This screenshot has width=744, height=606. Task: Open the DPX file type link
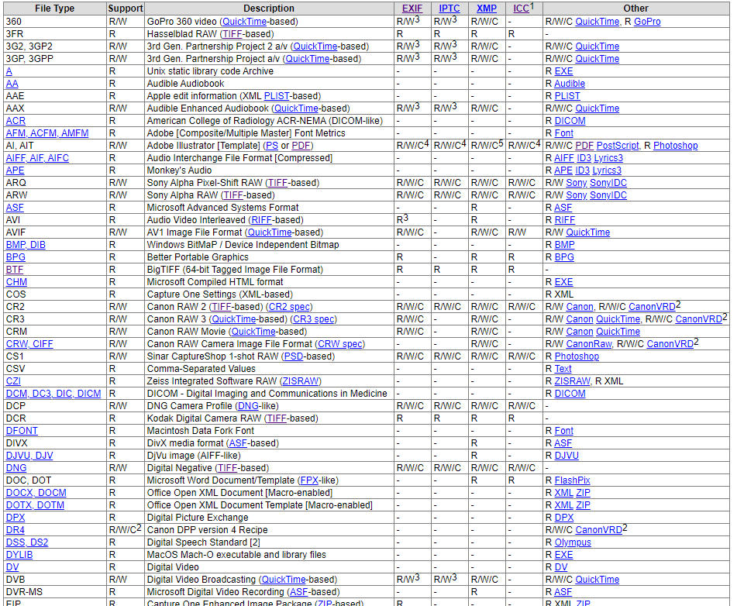click(15, 518)
